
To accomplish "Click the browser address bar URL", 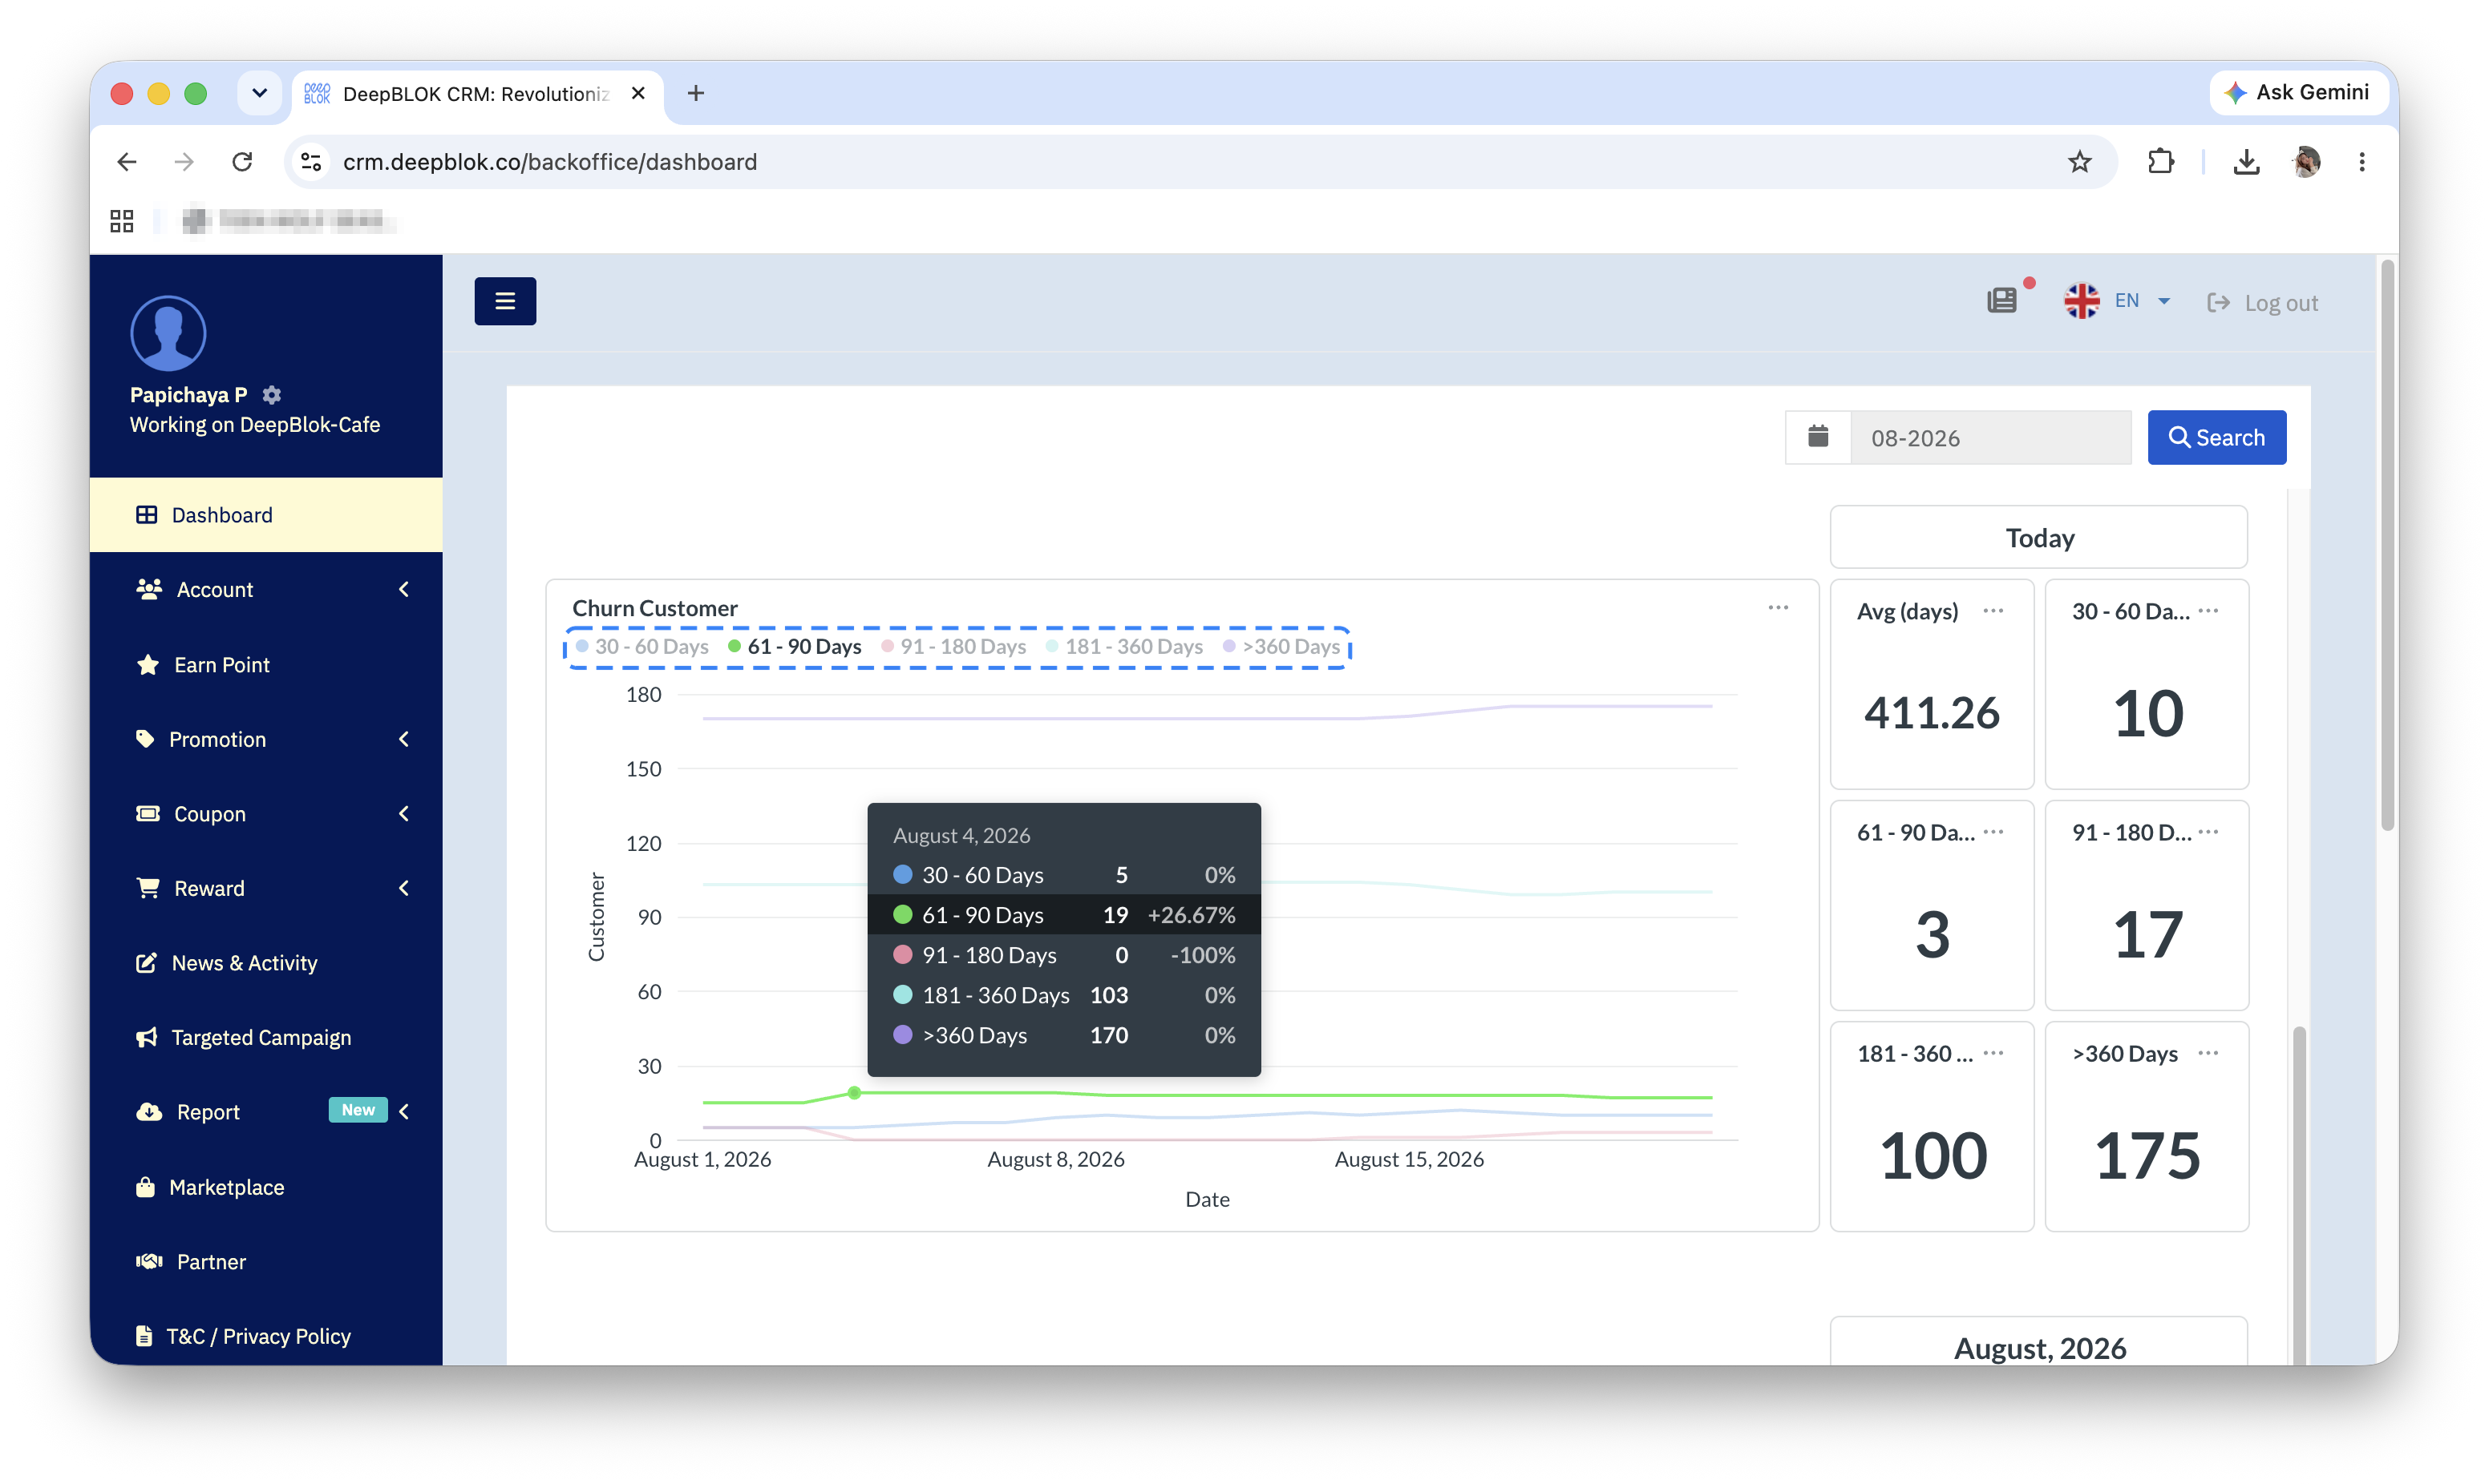I will click(550, 162).
